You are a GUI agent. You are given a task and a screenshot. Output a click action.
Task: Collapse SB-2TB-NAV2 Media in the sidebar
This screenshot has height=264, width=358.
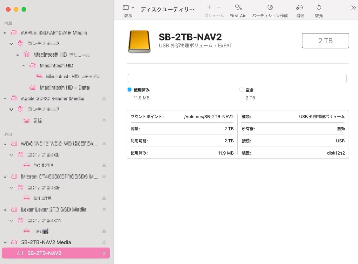click(x=5, y=242)
